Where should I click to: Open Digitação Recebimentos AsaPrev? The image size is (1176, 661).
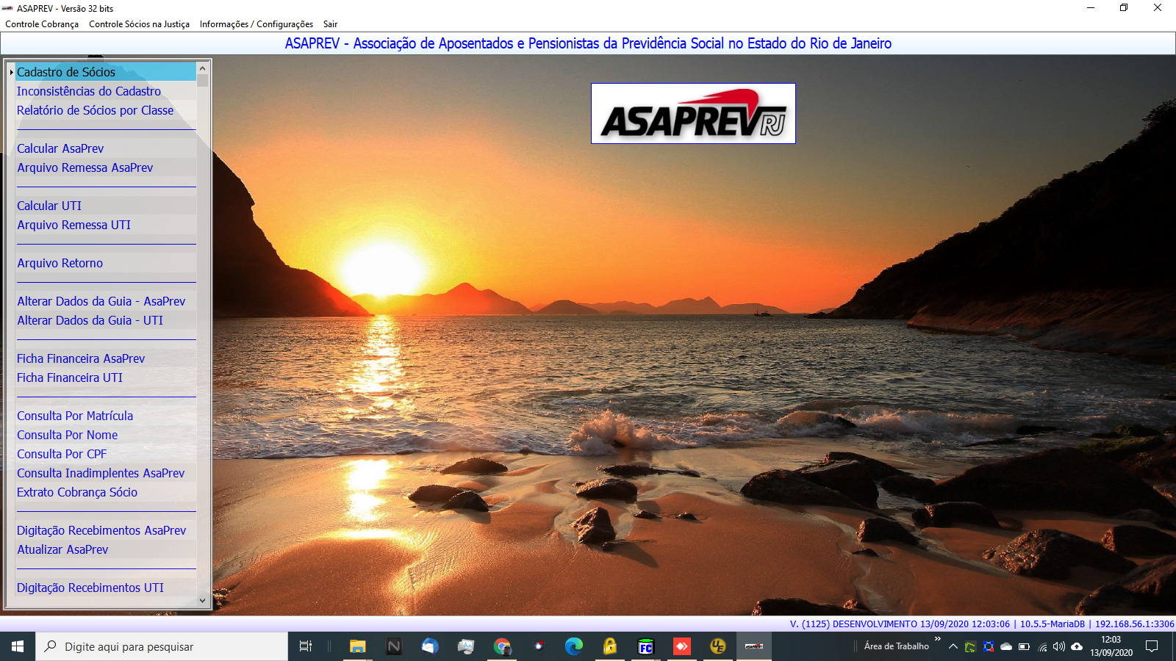point(106,530)
